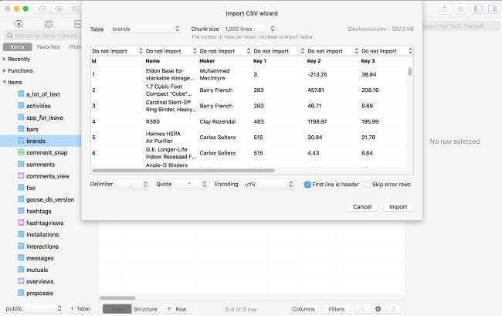This screenshot has height=316, width=502.
Task: Click the + Row button
Action: pos(176,309)
